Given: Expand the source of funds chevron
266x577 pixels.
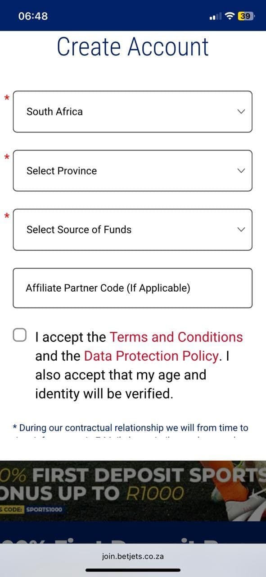Looking at the screenshot, I should pyautogui.click(x=241, y=229).
